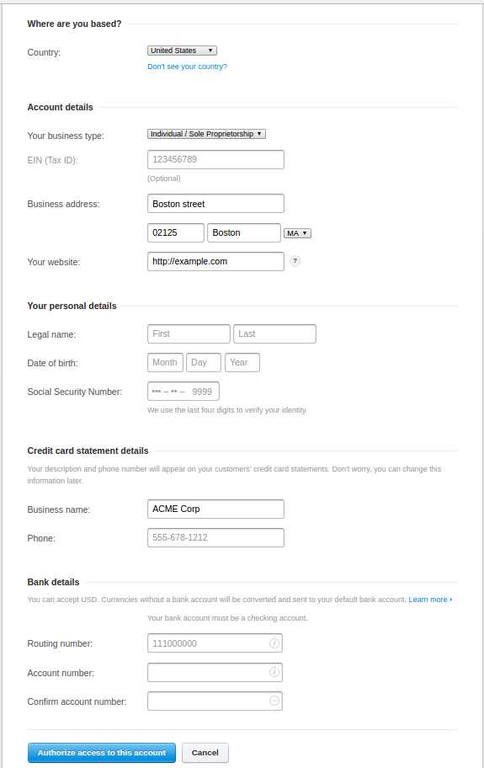Click the account number info icon
The image size is (484, 768).
[x=274, y=672]
